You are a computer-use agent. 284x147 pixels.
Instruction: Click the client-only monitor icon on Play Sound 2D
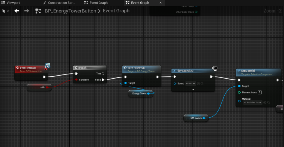214,68
